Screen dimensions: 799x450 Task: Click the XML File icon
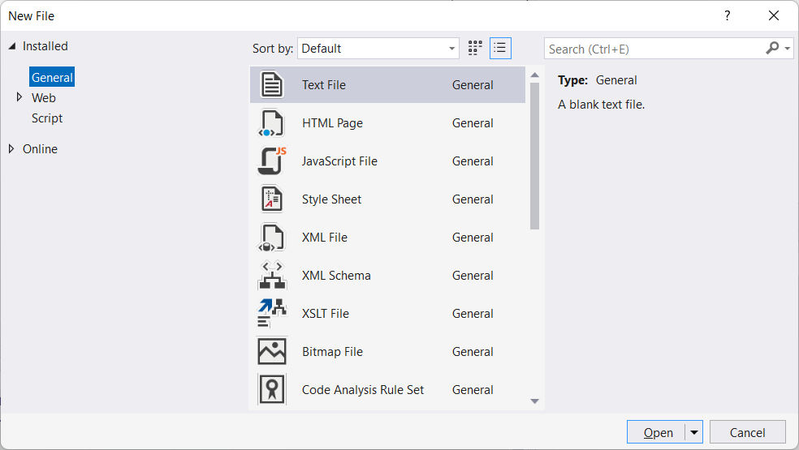[x=271, y=238]
